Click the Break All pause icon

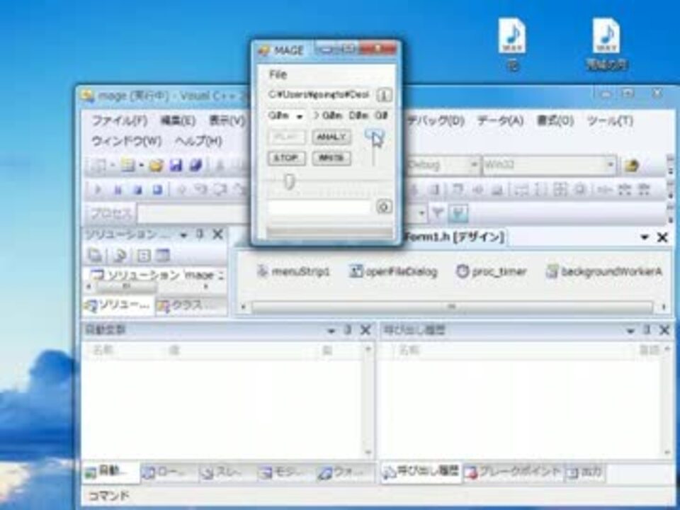click(118, 190)
